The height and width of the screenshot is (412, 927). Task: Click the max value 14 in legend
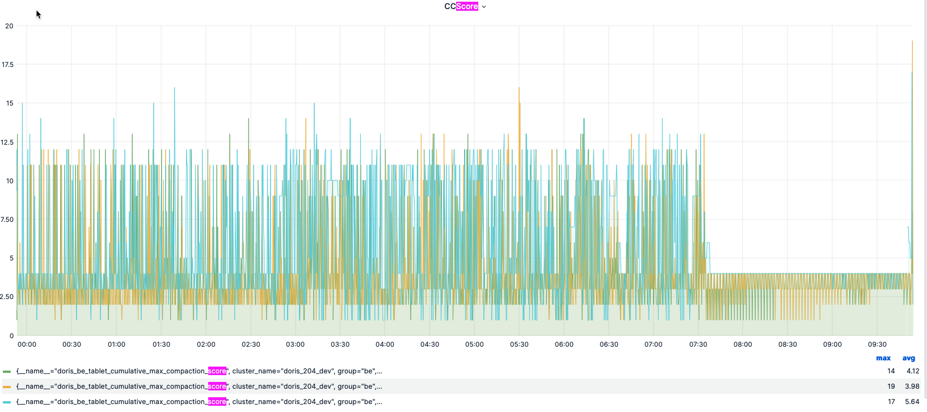pos(891,371)
